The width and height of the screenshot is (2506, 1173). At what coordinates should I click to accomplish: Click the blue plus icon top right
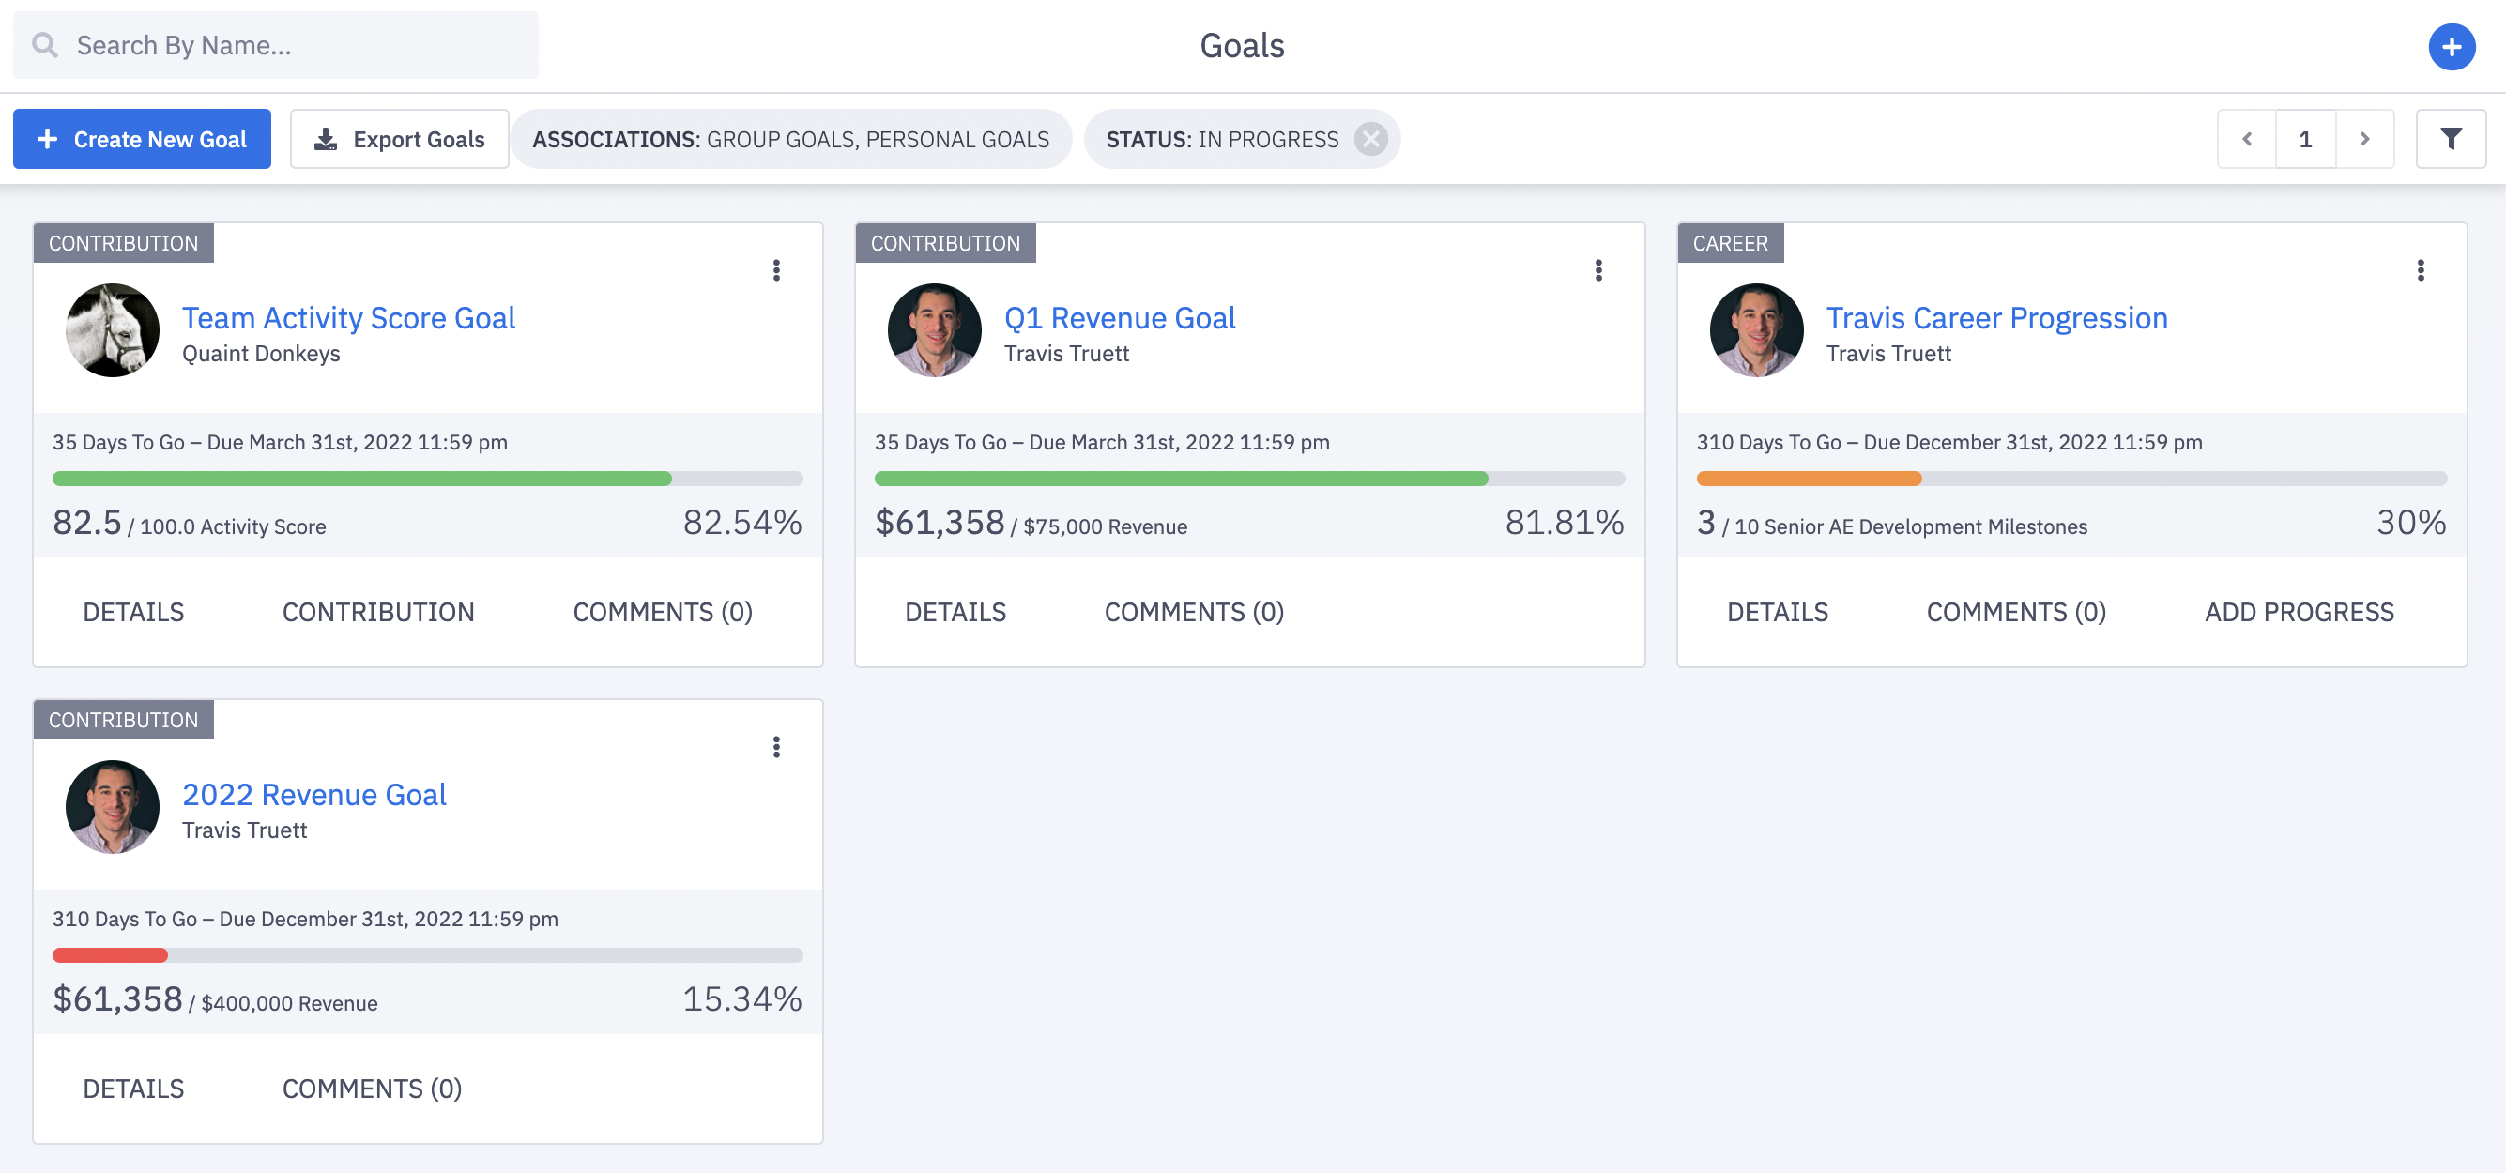[x=2451, y=47]
